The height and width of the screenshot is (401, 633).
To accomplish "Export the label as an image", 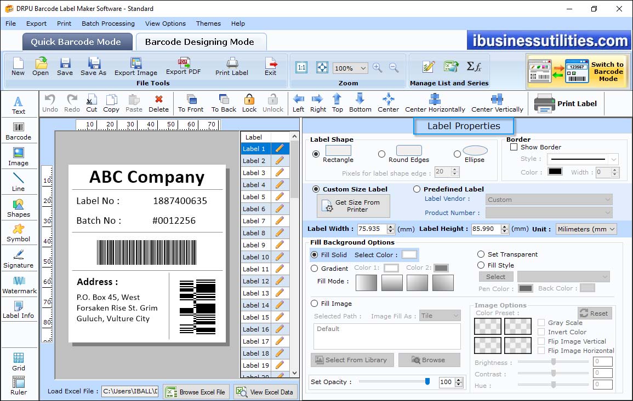I will (136, 67).
